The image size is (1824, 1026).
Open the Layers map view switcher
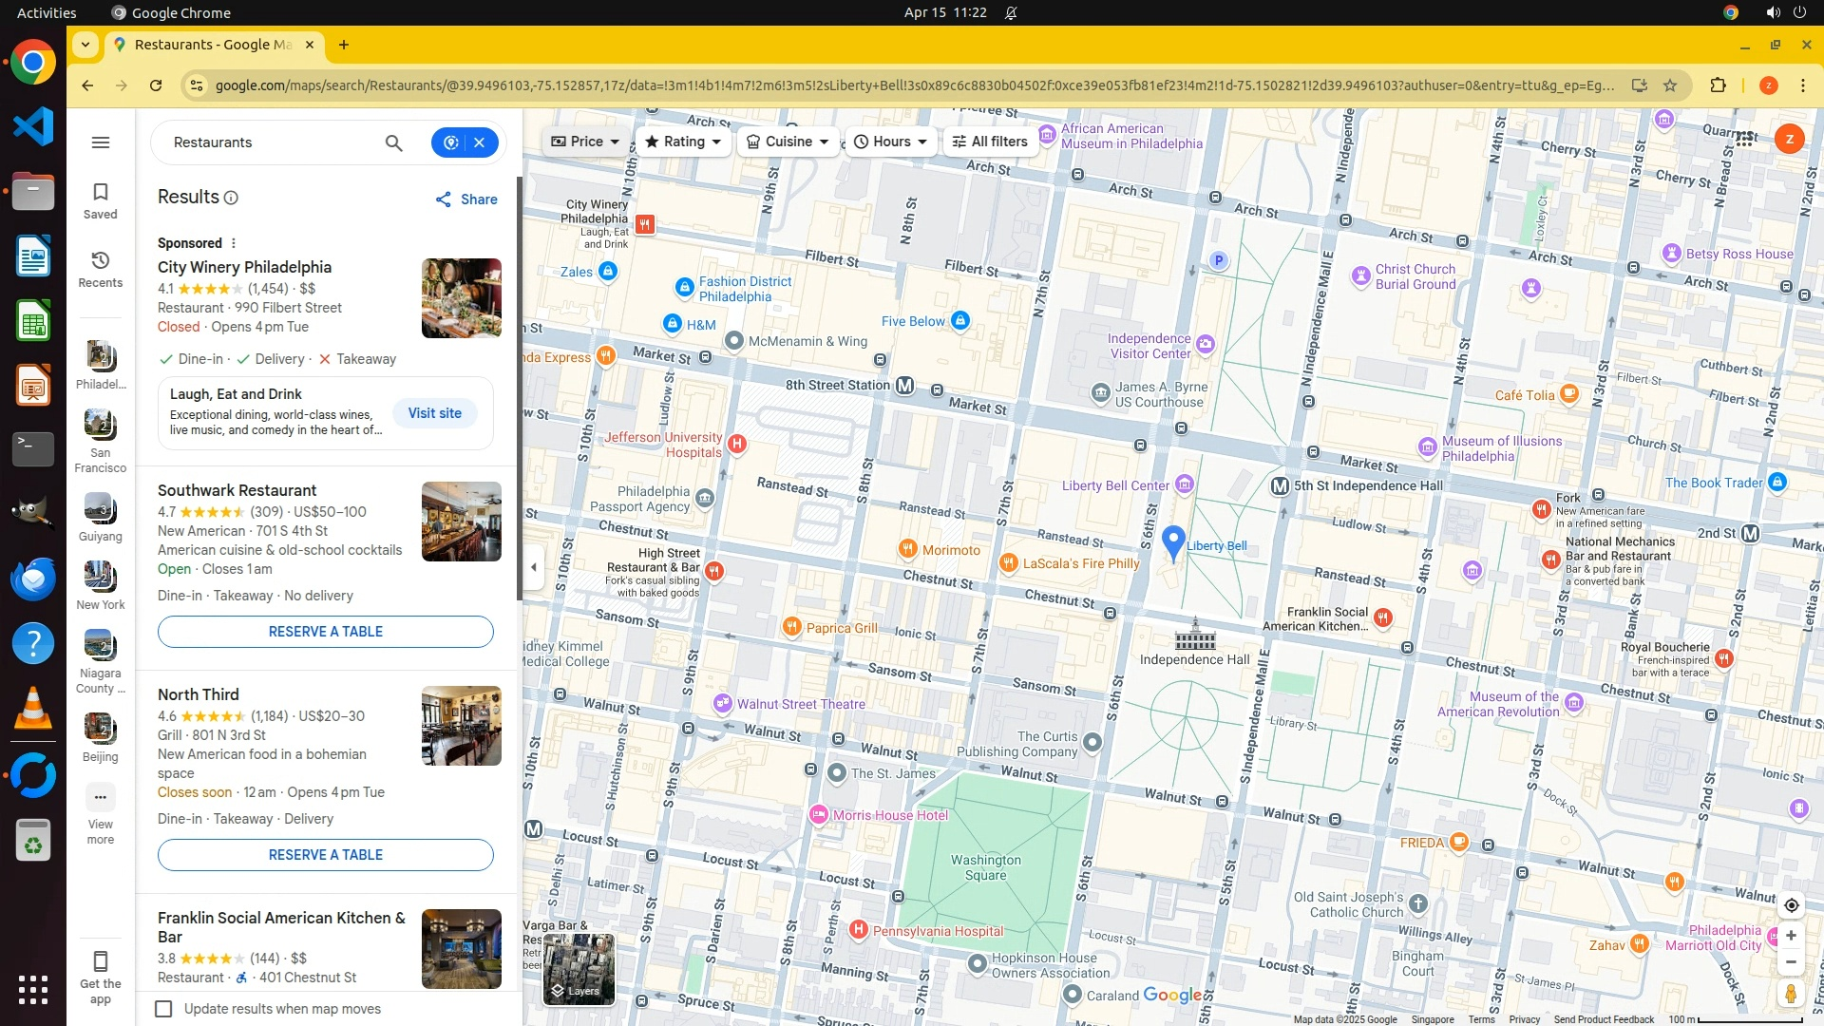pos(579,968)
